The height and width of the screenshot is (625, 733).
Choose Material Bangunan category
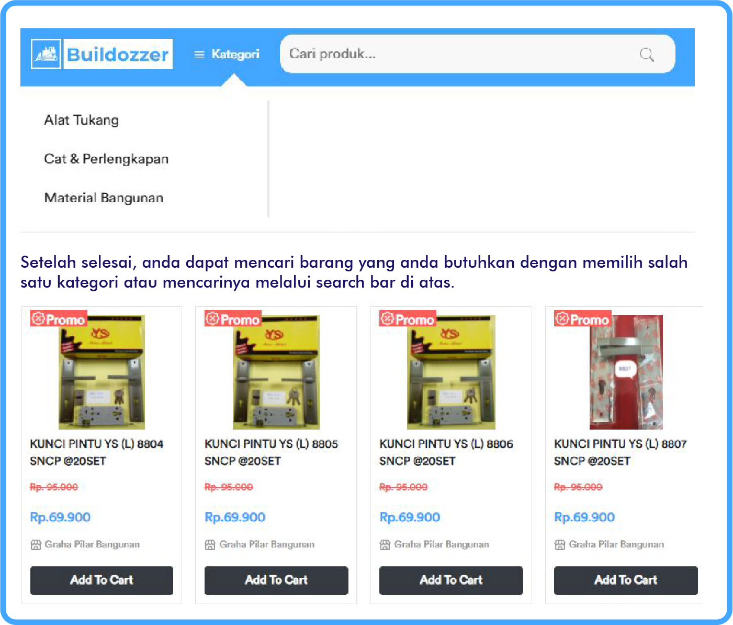click(x=104, y=198)
